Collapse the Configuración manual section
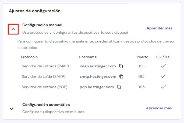Image resolution: width=184 pixels, height=123 pixels. (13, 29)
